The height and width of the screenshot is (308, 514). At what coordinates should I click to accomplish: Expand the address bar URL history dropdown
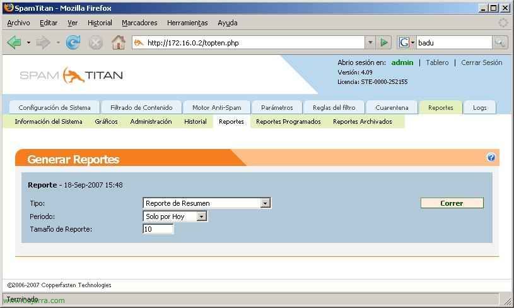point(370,43)
